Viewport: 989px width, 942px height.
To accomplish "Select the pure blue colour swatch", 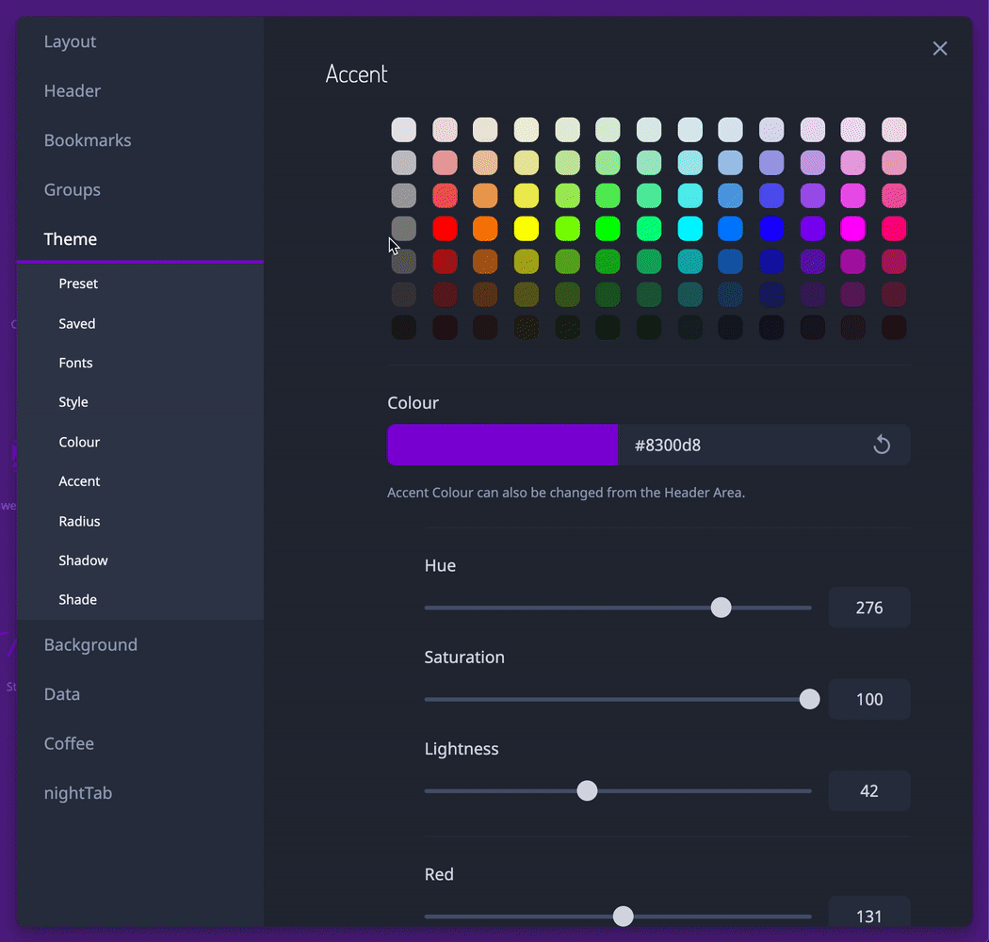I will [x=771, y=228].
